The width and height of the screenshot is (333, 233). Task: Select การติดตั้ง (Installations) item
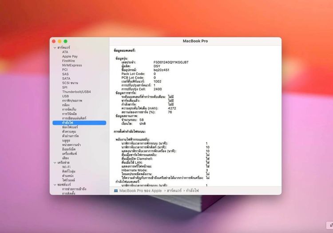[x=68, y=194]
